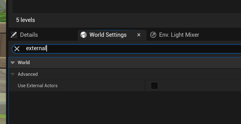Click the Advanced section label
Viewport: 241px width, 124px height.
tap(28, 74)
